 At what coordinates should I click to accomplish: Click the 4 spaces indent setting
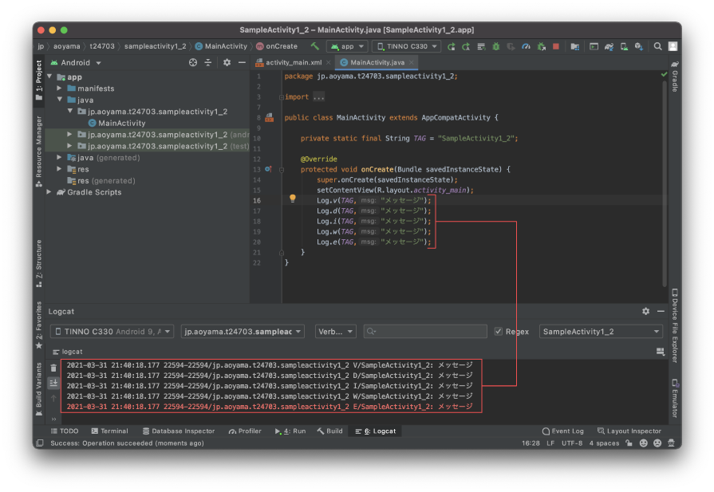[x=604, y=443]
